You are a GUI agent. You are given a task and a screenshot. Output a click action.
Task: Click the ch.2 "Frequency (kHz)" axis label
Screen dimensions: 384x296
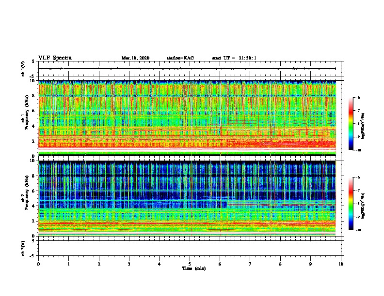[27, 192]
